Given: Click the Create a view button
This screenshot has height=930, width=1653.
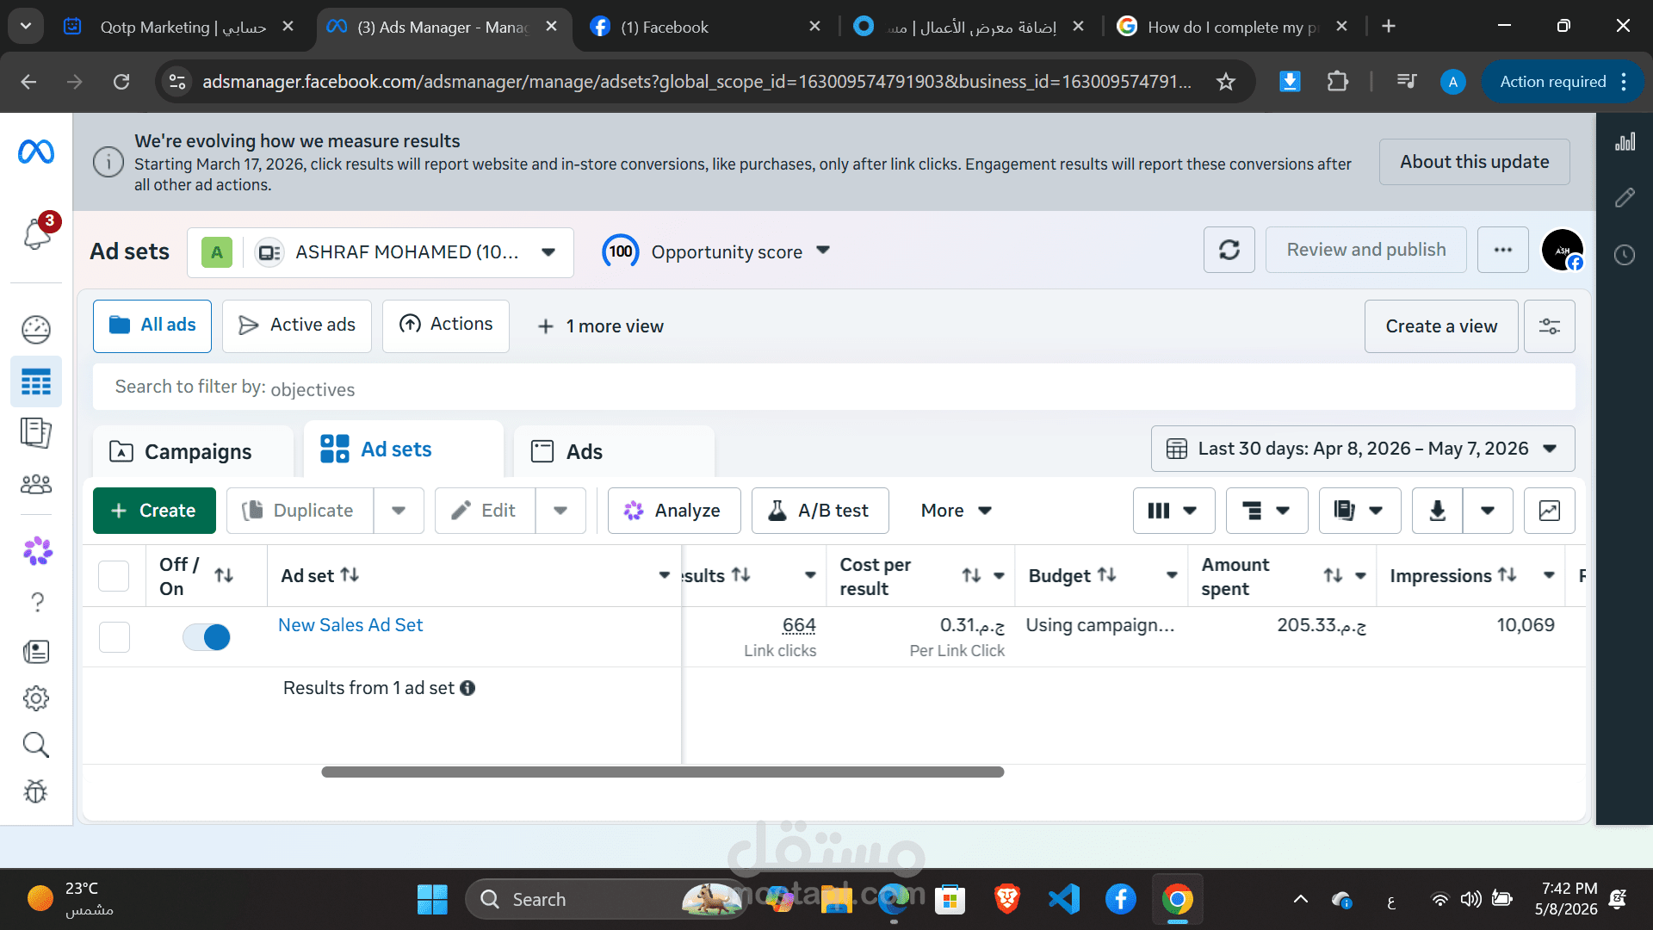Looking at the screenshot, I should 1441,326.
